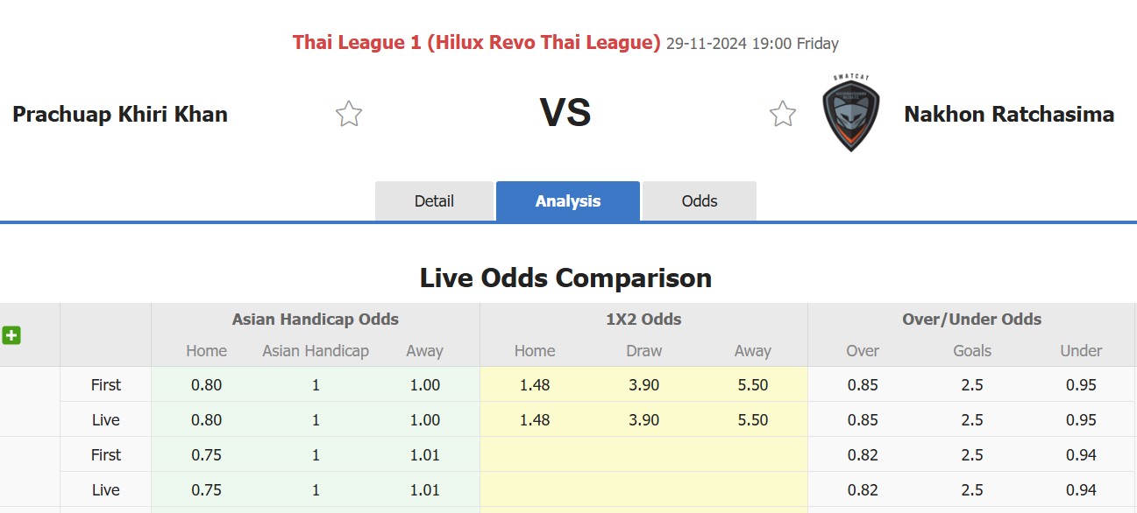Image resolution: width=1137 pixels, height=513 pixels.
Task: Switch to the Analysis tab
Action: (568, 201)
